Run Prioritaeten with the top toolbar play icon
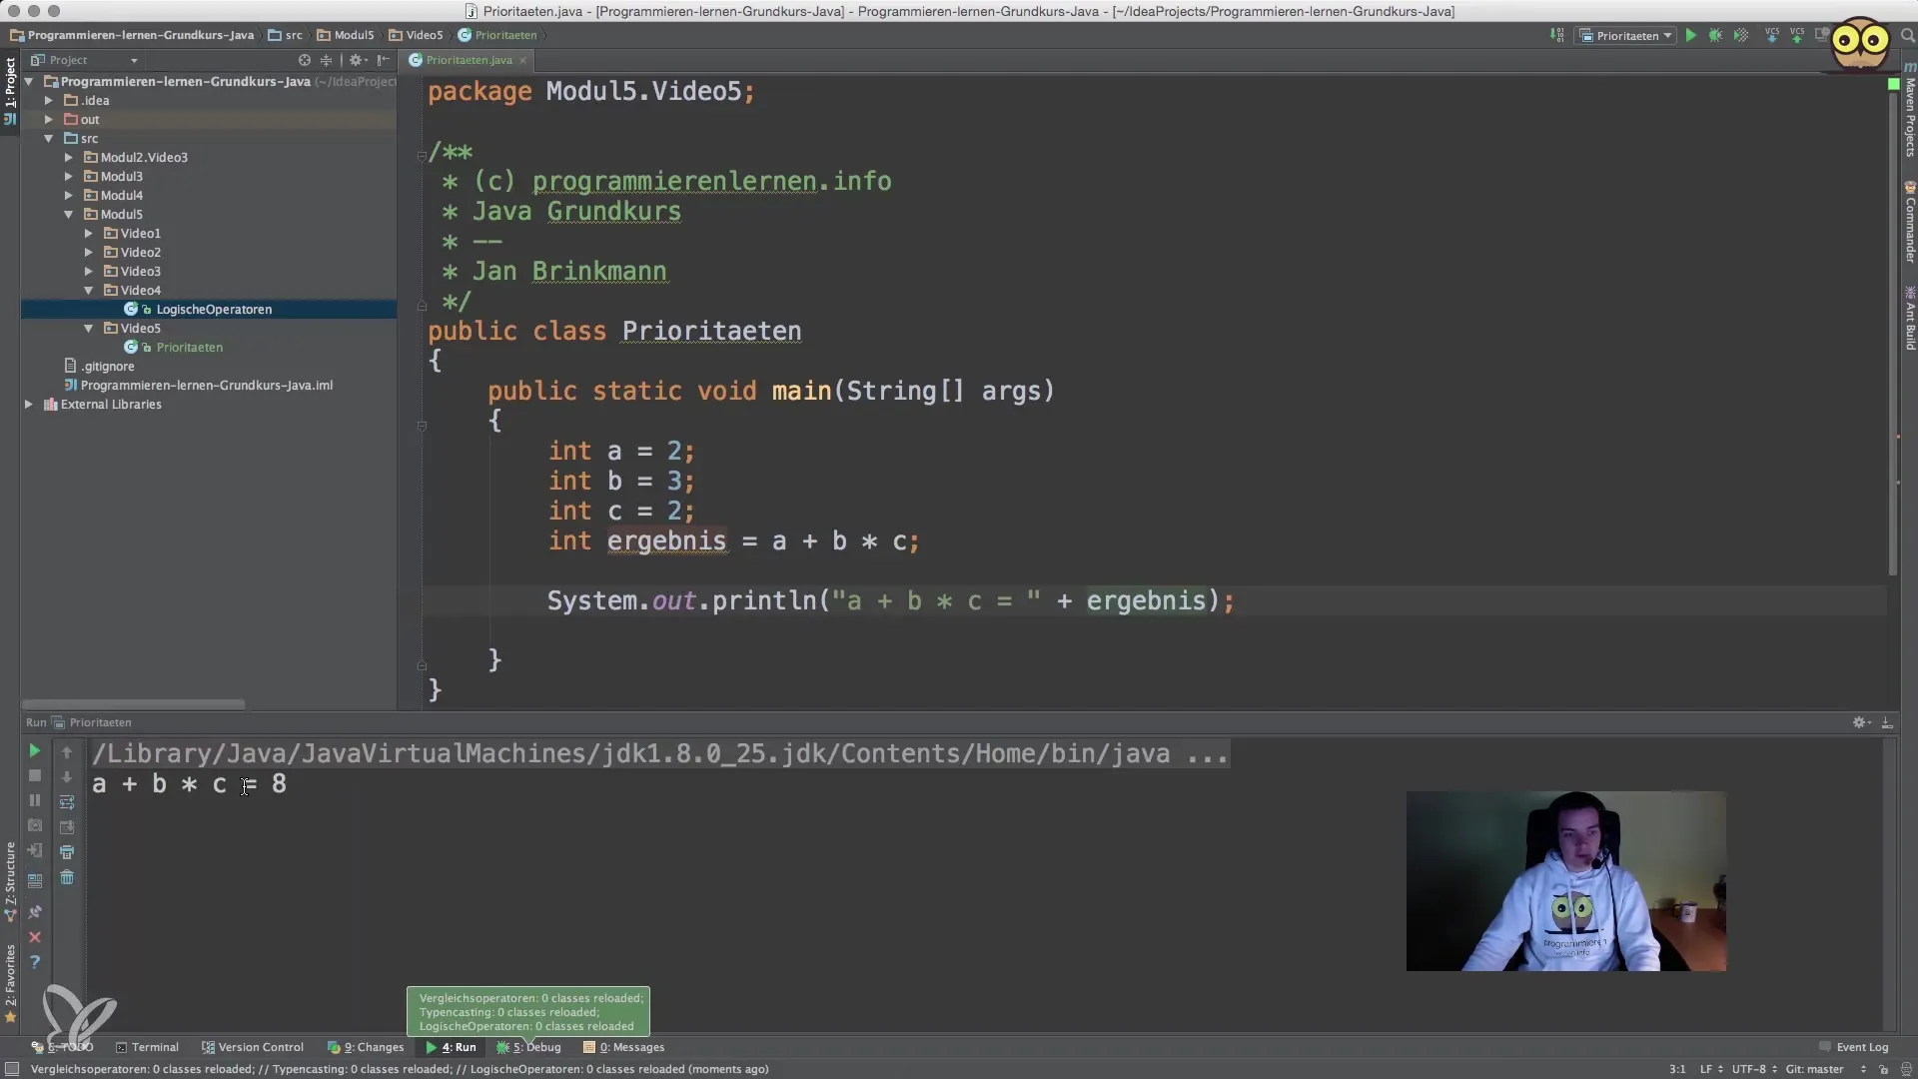The height and width of the screenshot is (1079, 1918). pos(1690,36)
